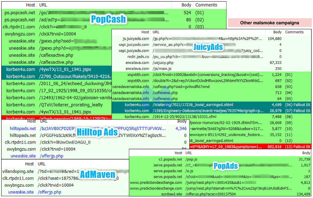The image size is (313, 198).
Task: Select the /1914-12-25/9023/13138/10331.cfml URL row
Action: [x=184, y=117]
